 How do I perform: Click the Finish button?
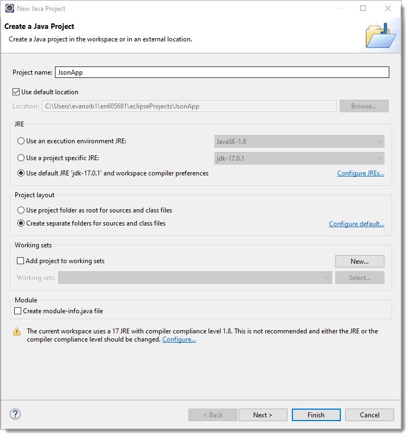coord(316,415)
